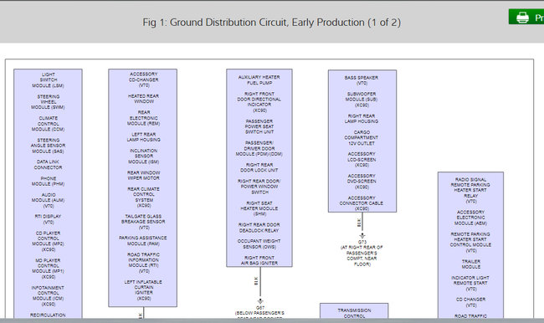Select 'Audio Module (AUM) (V70)' text
Viewport: 544px width, 323px height.
(48, 200)
